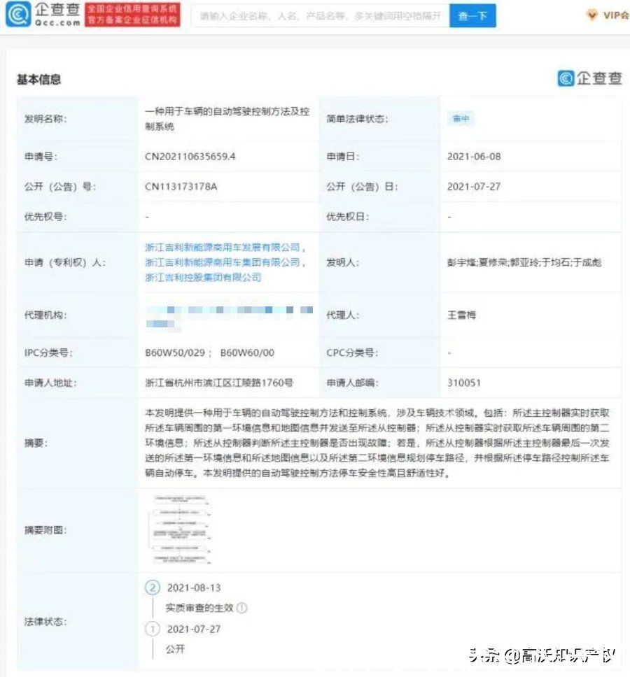630x677 pixels.
Task: Click the 审中 legal status tag
Action: point(461,119)
